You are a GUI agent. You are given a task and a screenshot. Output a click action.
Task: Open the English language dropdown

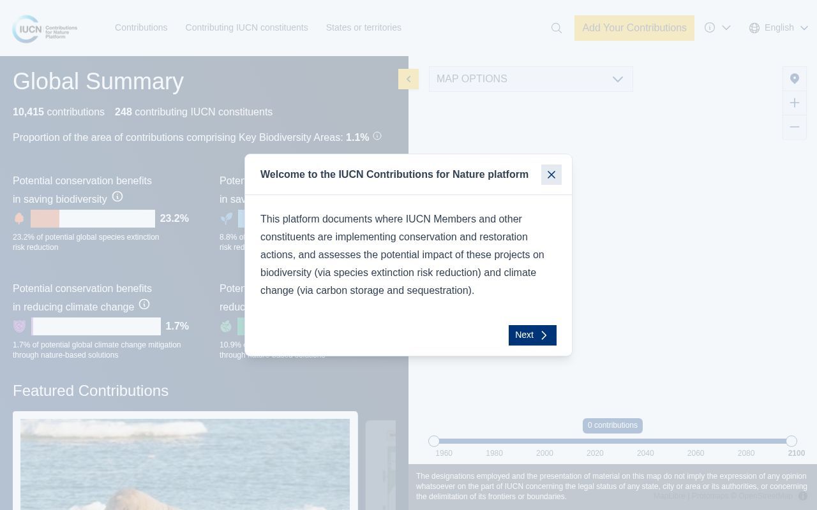pyautogui.click(x=779, y=27)
